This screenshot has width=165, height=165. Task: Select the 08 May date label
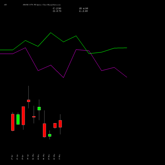point(54,157)
